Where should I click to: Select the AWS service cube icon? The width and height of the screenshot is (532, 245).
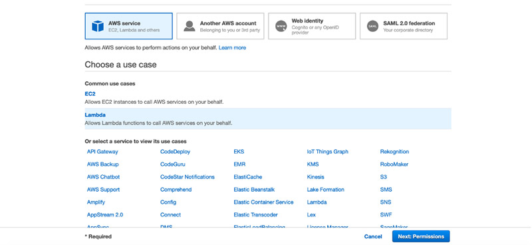(98, 26)
